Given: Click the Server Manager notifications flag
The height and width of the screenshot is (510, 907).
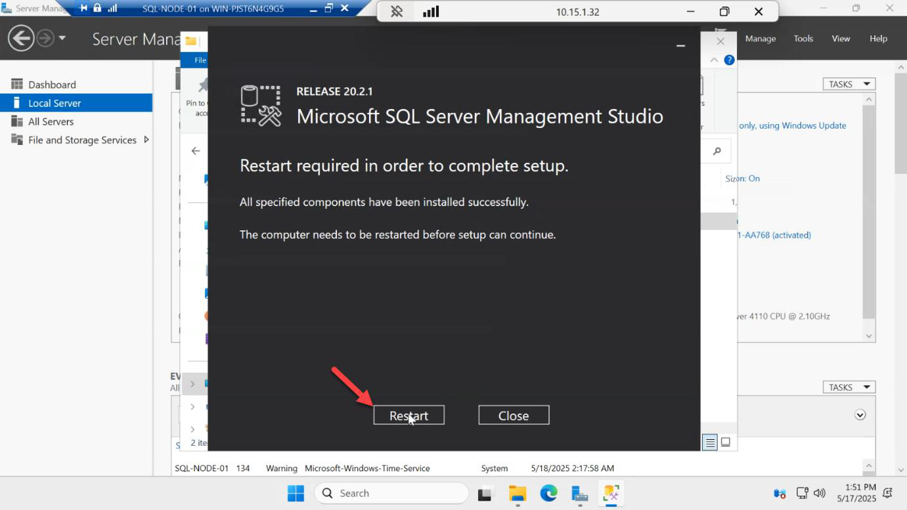Looking at the screenshot, I should pos(720,33).
